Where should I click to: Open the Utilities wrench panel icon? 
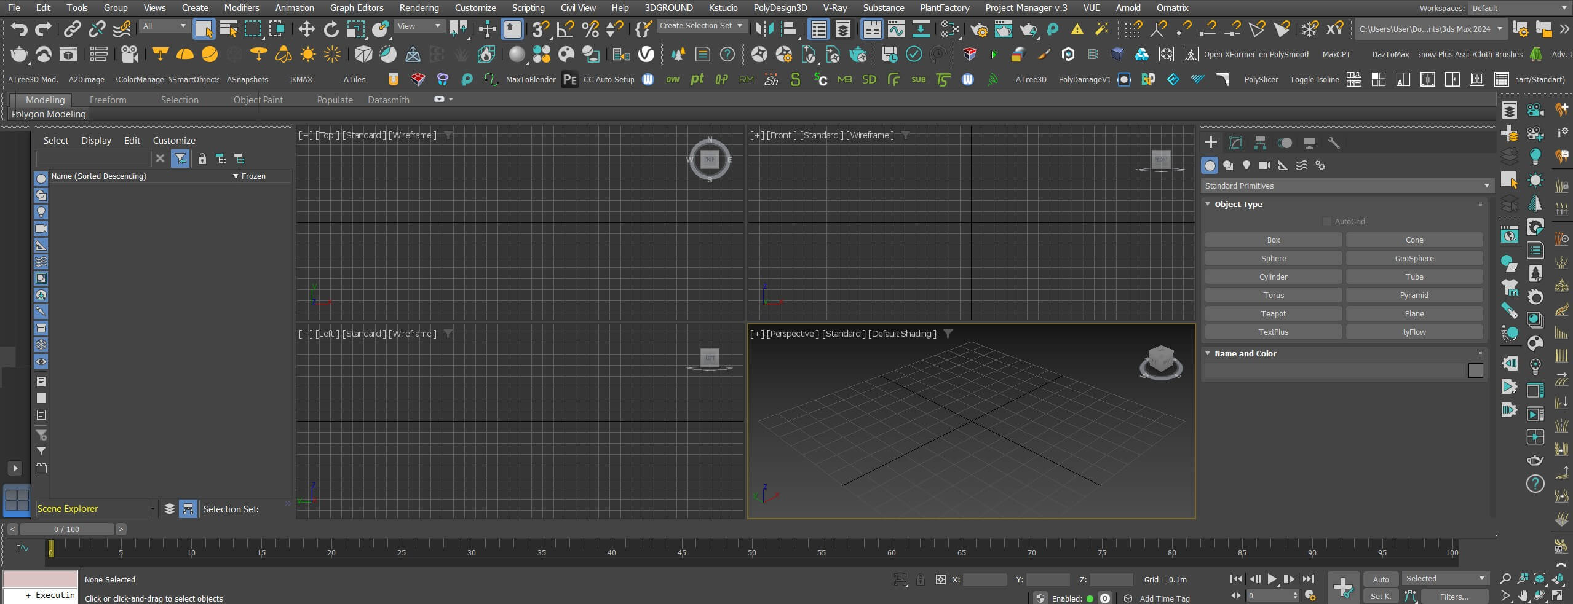[x=1334, y=143]
